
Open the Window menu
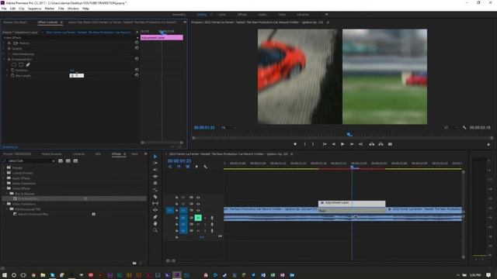(73, 9)
